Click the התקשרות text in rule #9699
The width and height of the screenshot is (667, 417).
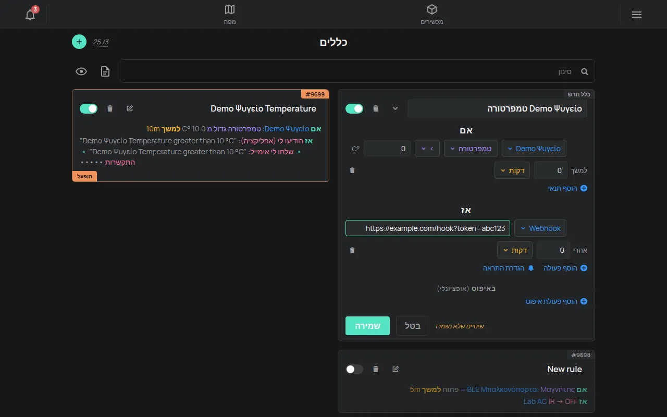pyautogui.click(x=120, y=162)
